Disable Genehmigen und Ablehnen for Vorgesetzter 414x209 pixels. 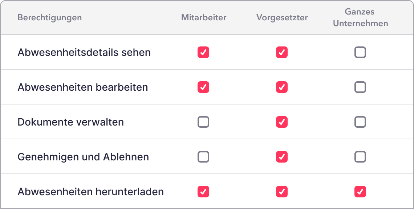click(x=282, y=157)
